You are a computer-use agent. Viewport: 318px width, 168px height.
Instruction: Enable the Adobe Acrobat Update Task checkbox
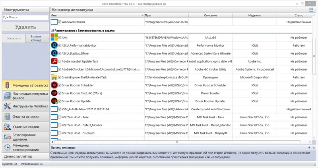(x=60, y=61)
